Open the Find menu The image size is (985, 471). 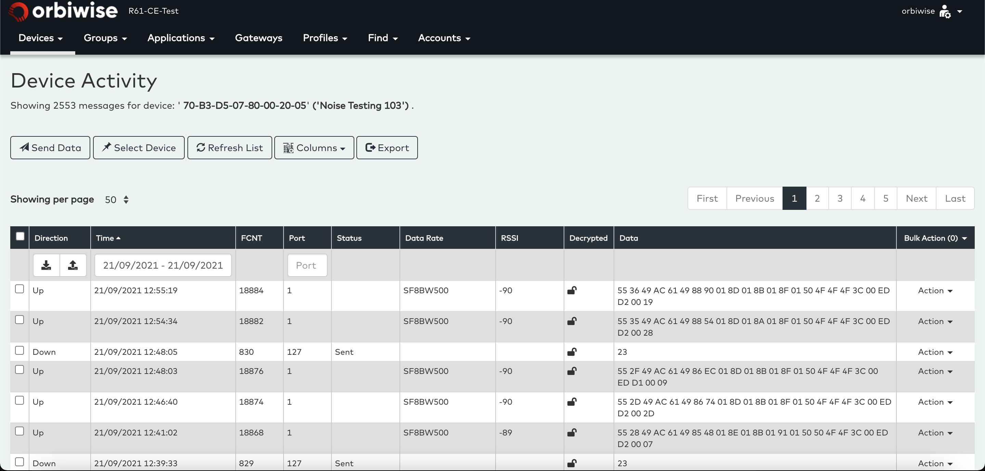(x=383, y=38)
